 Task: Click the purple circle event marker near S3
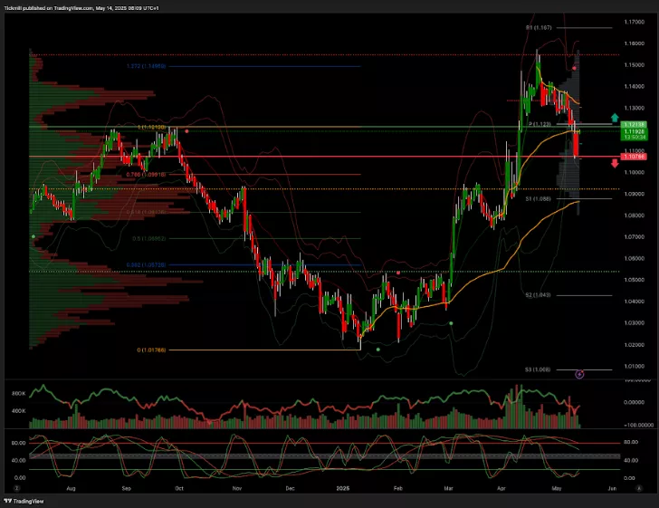[x=580, y=374]
